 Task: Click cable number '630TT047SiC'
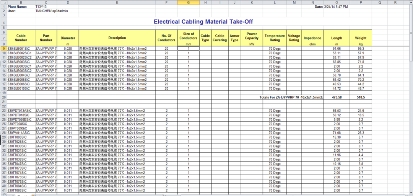(17, 163)
